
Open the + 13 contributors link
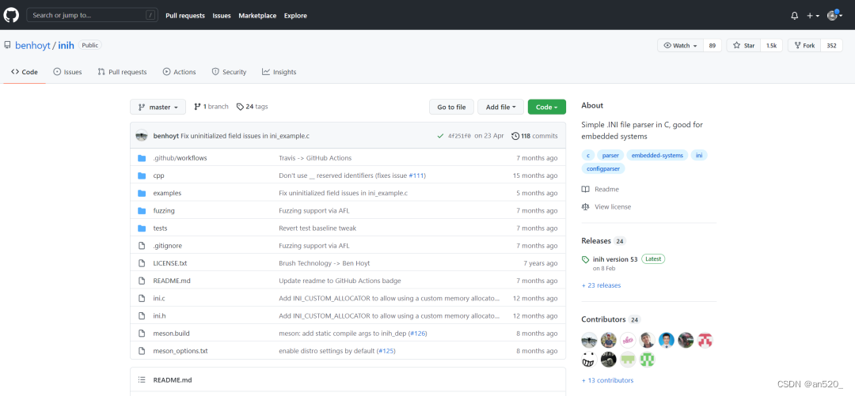[607, 380]
